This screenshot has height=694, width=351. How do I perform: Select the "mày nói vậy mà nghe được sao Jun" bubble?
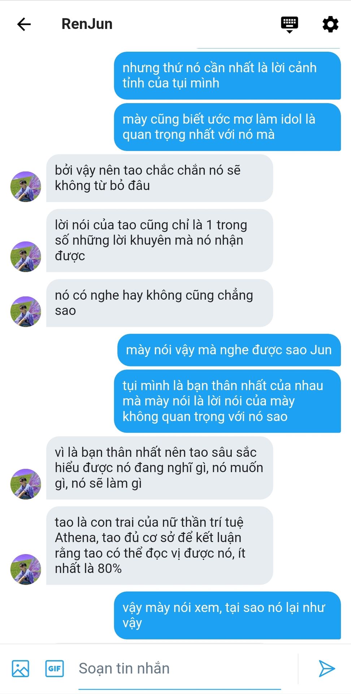coord(229,350)
